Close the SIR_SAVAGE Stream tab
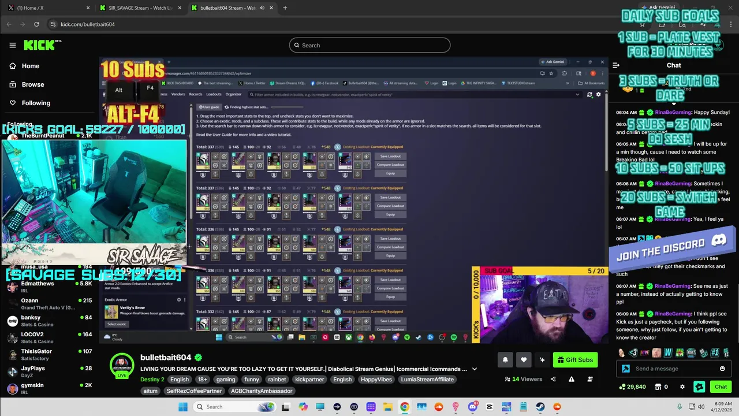Screen dimensions: 739x416 pos(180,8)
